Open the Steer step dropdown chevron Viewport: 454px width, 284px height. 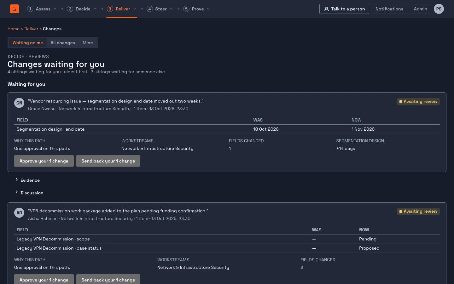(171, 9)
